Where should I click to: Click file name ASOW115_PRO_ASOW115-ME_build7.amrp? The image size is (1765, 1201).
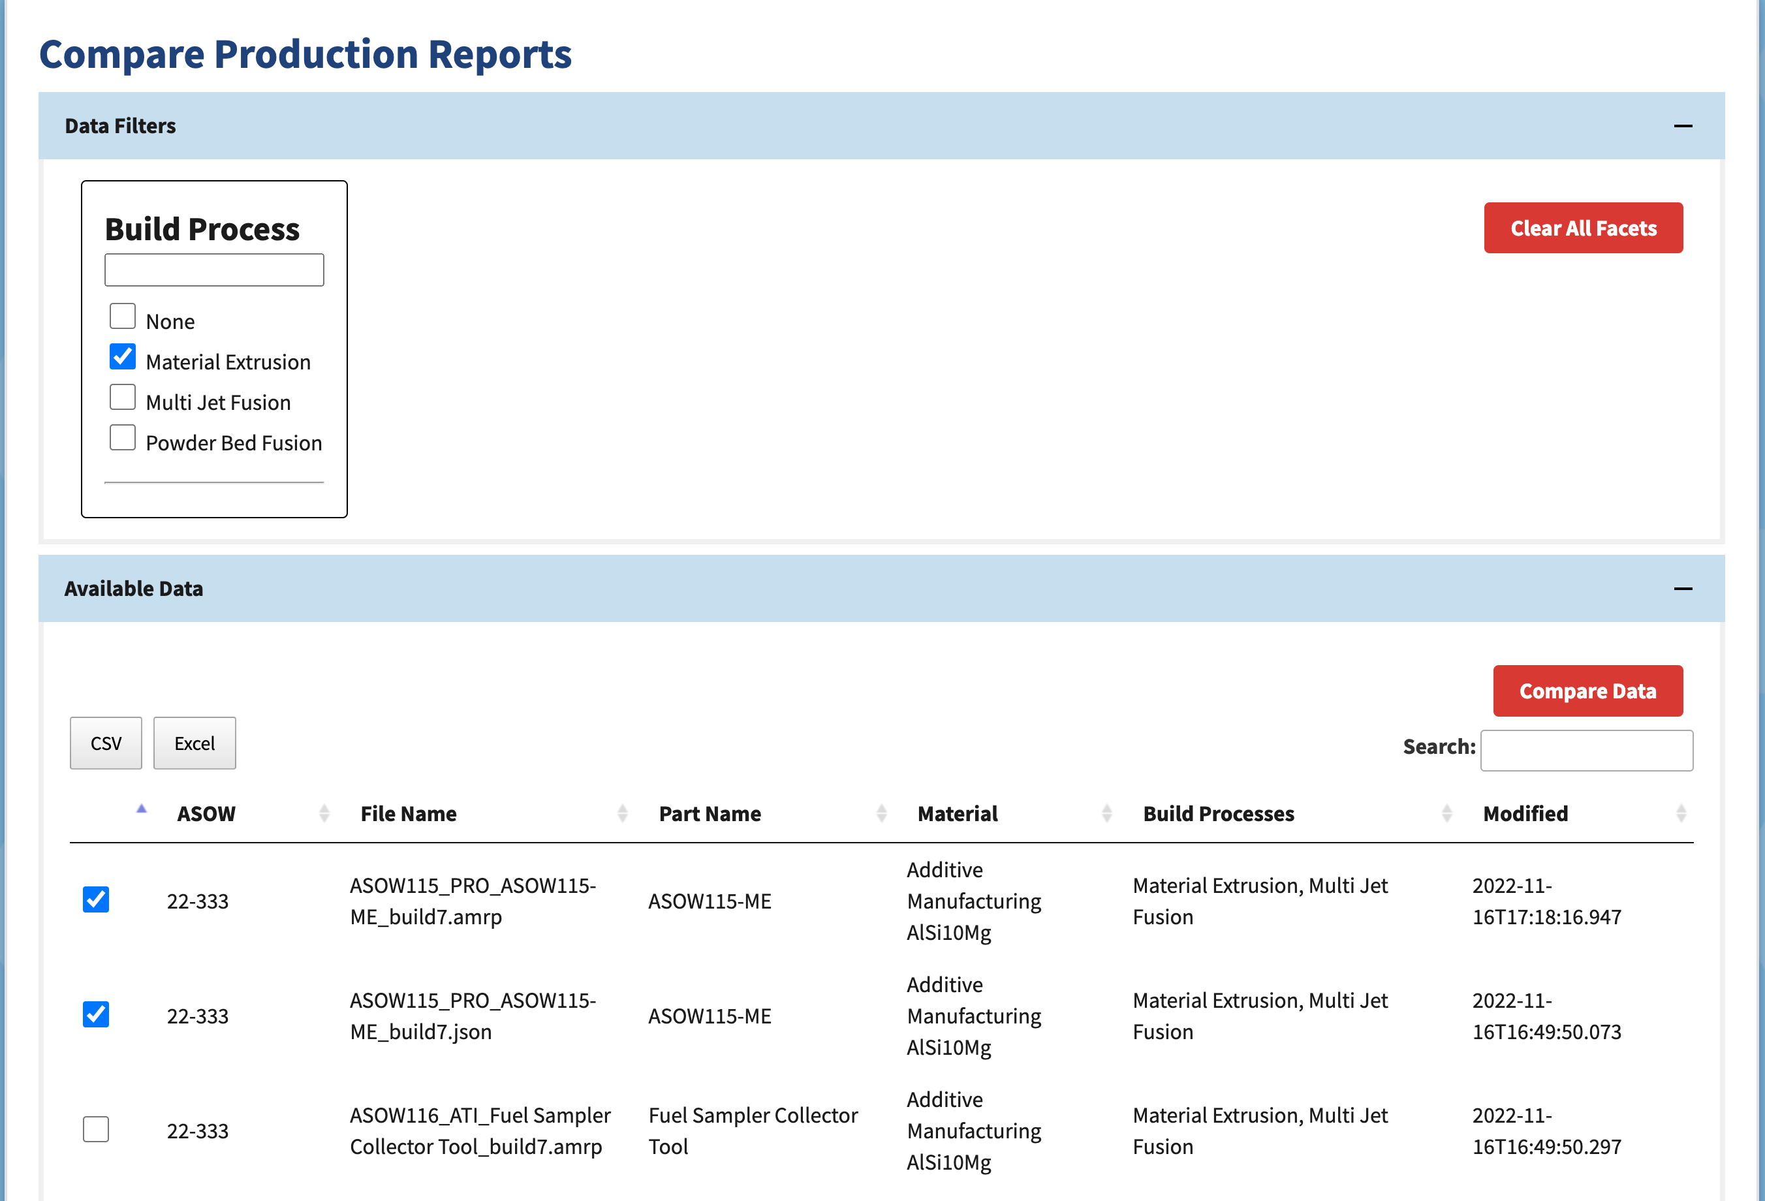point(473,901)
